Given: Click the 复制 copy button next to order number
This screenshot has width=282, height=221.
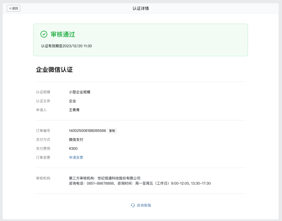Looking at the screenshot, I should [112, 131].
